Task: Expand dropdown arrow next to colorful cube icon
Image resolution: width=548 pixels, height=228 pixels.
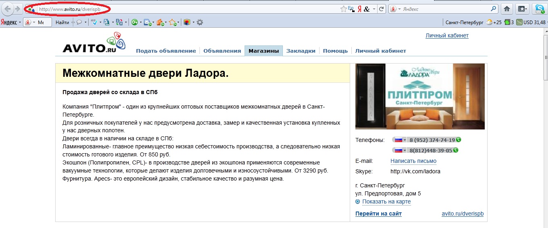Action: pos(193,22)
